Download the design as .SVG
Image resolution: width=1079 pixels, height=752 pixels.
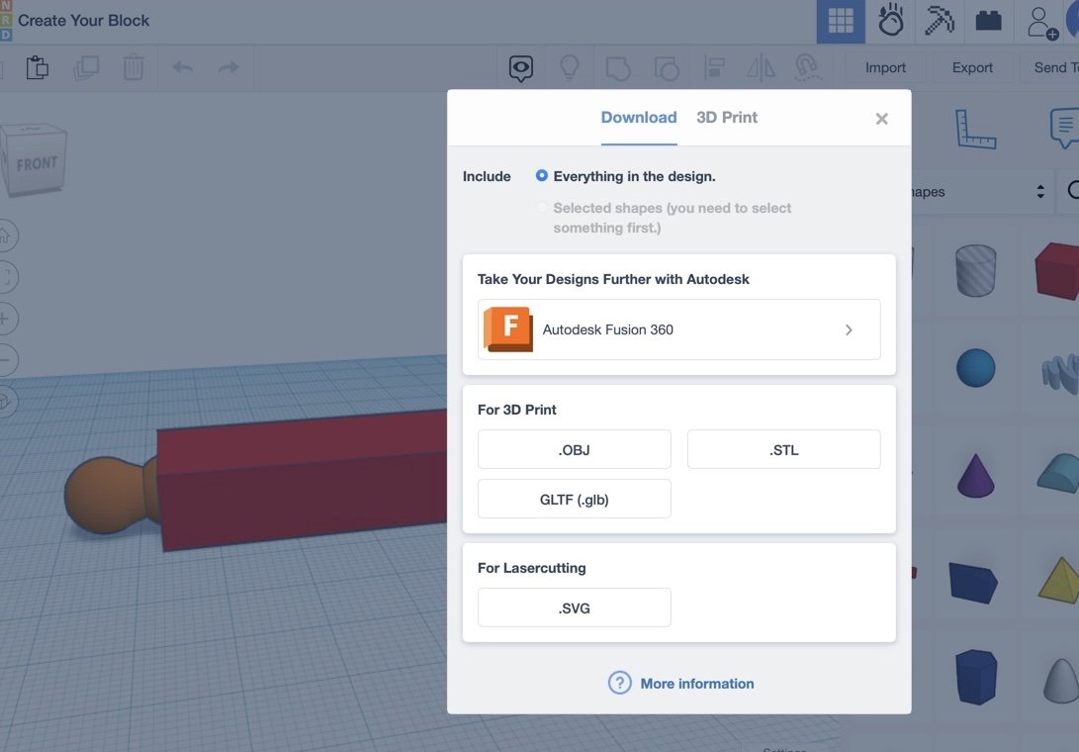tap(574, 609)
